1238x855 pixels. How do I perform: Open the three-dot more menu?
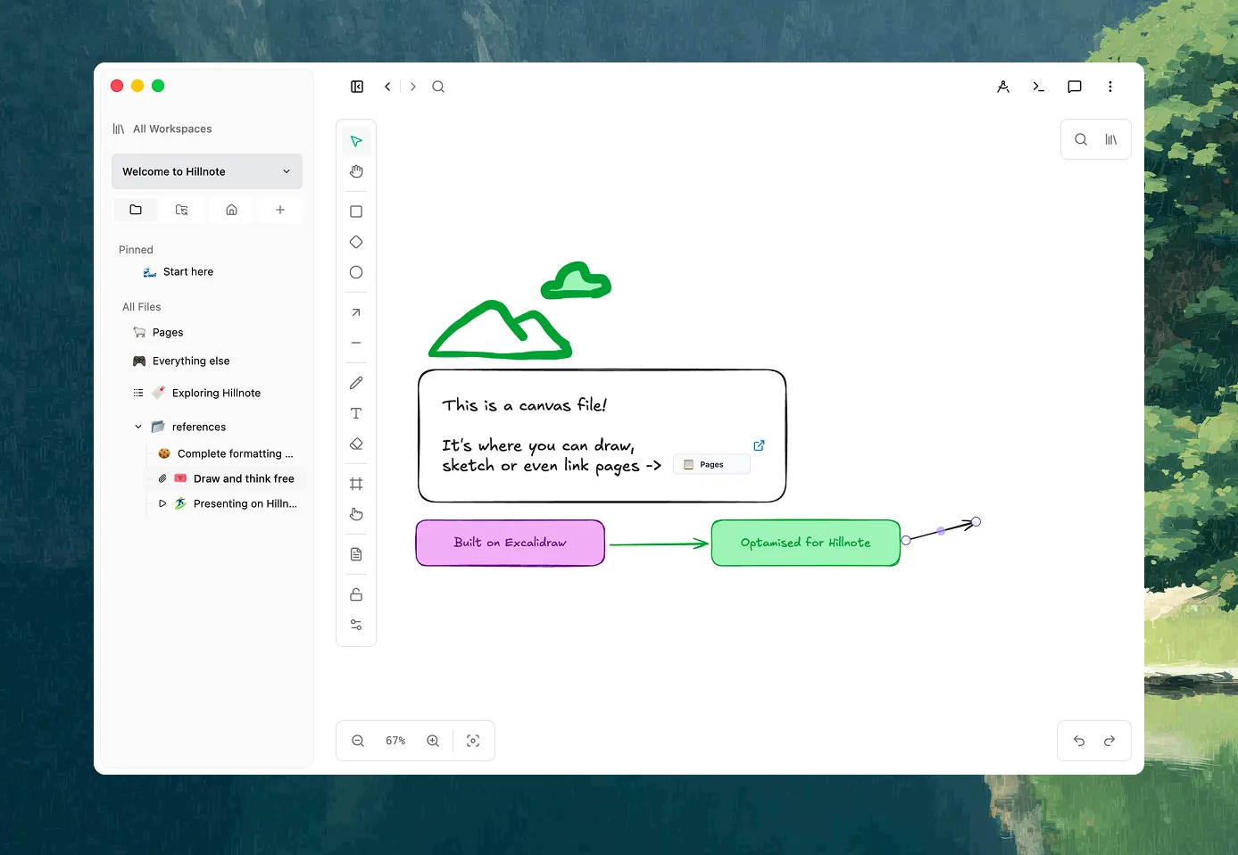(1110, 87)
